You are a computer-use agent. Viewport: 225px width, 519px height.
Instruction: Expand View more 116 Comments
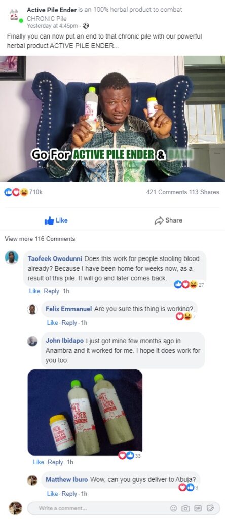[40, 239]
